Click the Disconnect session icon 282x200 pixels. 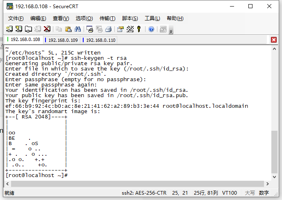point(47,29)
